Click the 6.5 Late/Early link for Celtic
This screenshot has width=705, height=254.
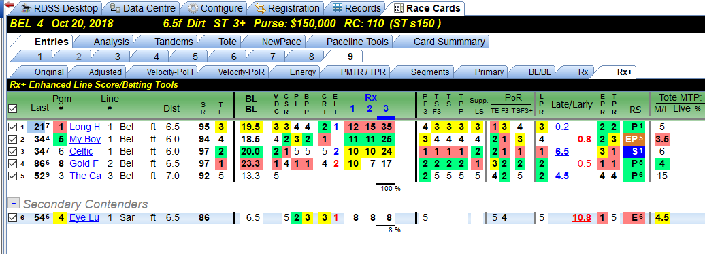click(x=562, y=151)
